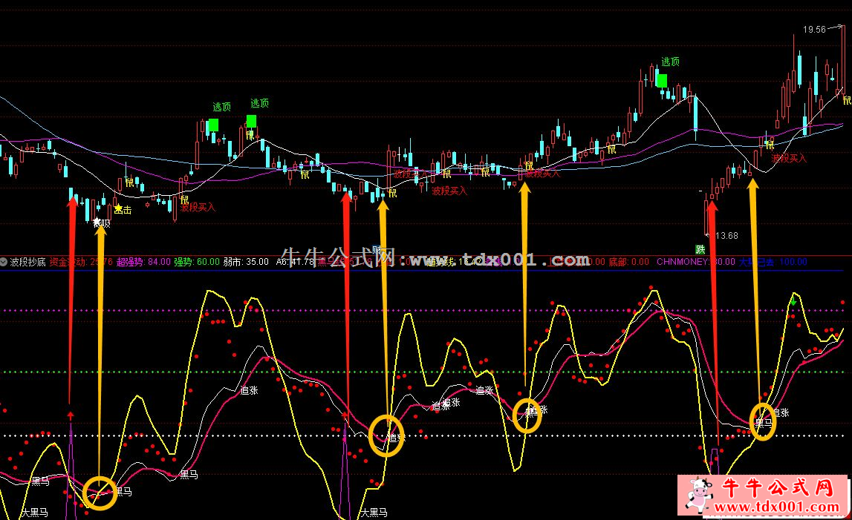Viewport: 852px width, 520px height.
Task: Select the 超强势: 84.00 value
Action: coord(143,262)
